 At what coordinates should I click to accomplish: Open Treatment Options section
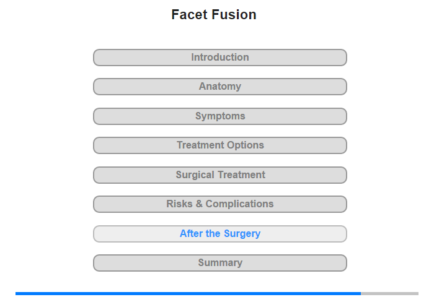[220, 145]
